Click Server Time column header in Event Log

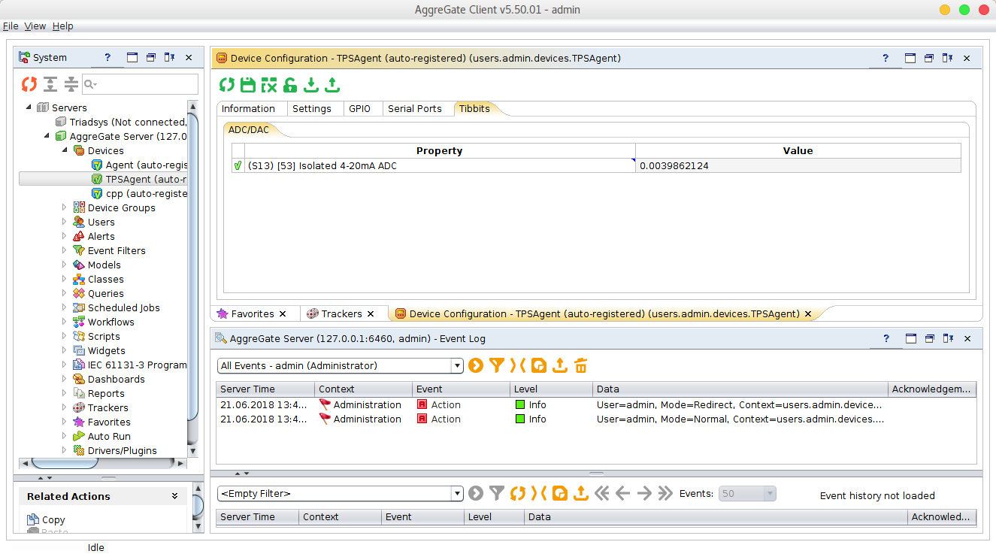265,389
